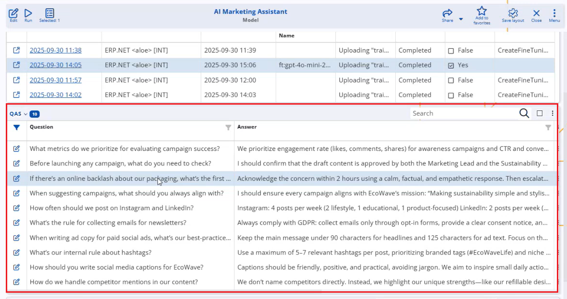The width and height of the screenshot is (567, 299).
Task: Click the Edit pencil icon in toolbar
Action: (14, 14)
